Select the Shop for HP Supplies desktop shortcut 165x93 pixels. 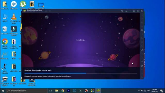pyautogui.click(x=5, y=81)
